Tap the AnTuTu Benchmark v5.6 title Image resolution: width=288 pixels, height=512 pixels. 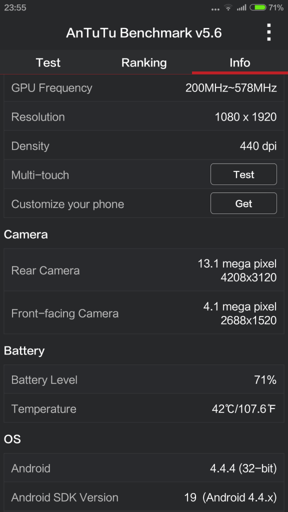click(144, 33)
